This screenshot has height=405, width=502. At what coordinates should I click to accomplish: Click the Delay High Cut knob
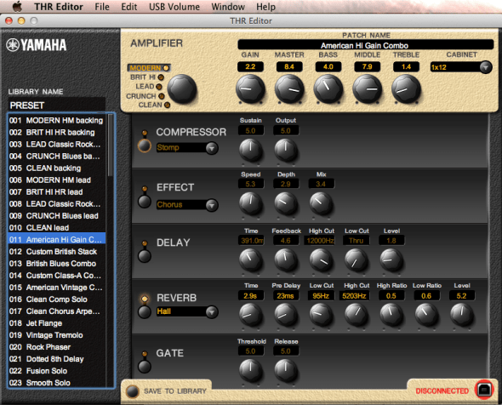coord(321,260)
